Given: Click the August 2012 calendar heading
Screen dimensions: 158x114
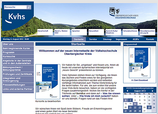Looking at the screenshot, I should [140, 91].
